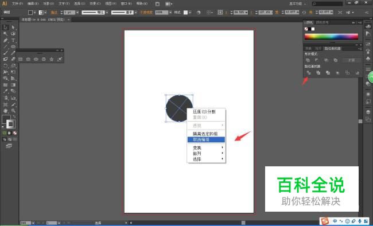Viewport: 373px width, 226px height.
Task: Open the 排列 submenu in context menu
Action: [206, 154]
